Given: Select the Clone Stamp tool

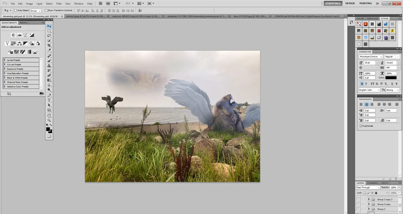Looking at the screenshot, I should pyautogui.click(x=49, y=66).
